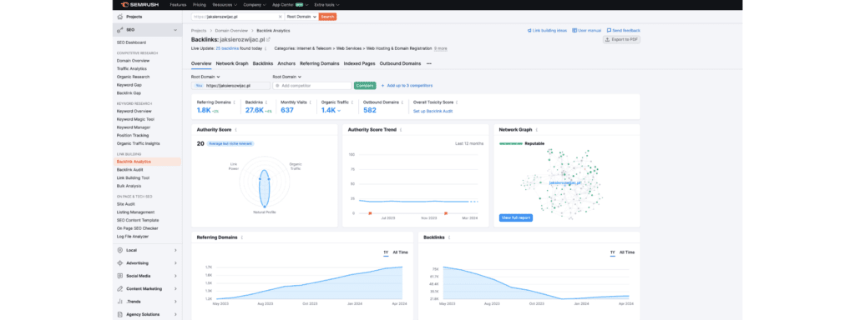
Task: Click info icon next to Network Graph heading
Action: [537, 130]
